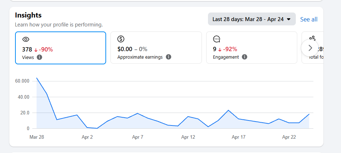Click the Mar 28 peak data point
This screenshot has height=153, width=341.
tap(37, 78)
